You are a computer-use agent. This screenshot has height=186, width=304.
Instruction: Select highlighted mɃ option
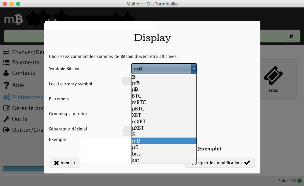pos(164,141)
